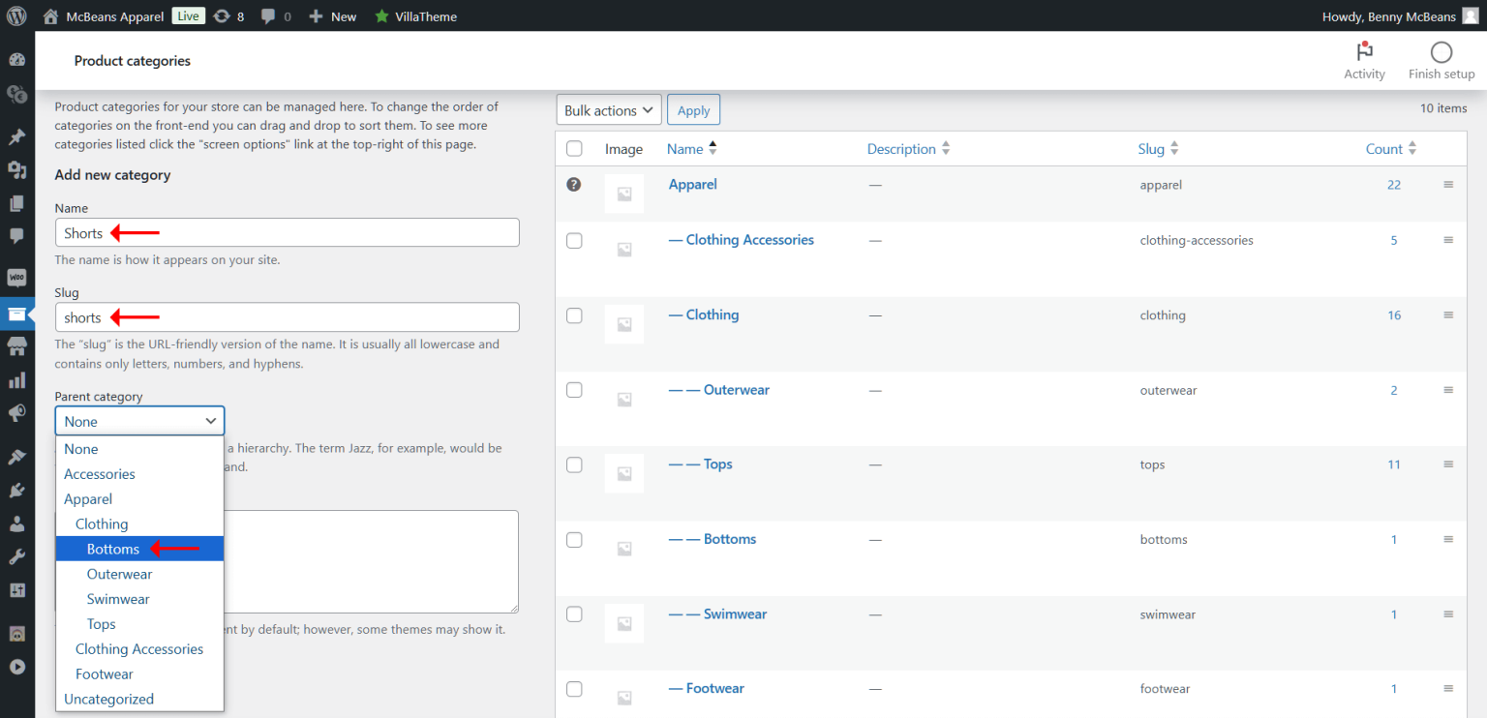1487x718 pixels.
Task: Open the Media library sidebar icon
Action: 16,170
